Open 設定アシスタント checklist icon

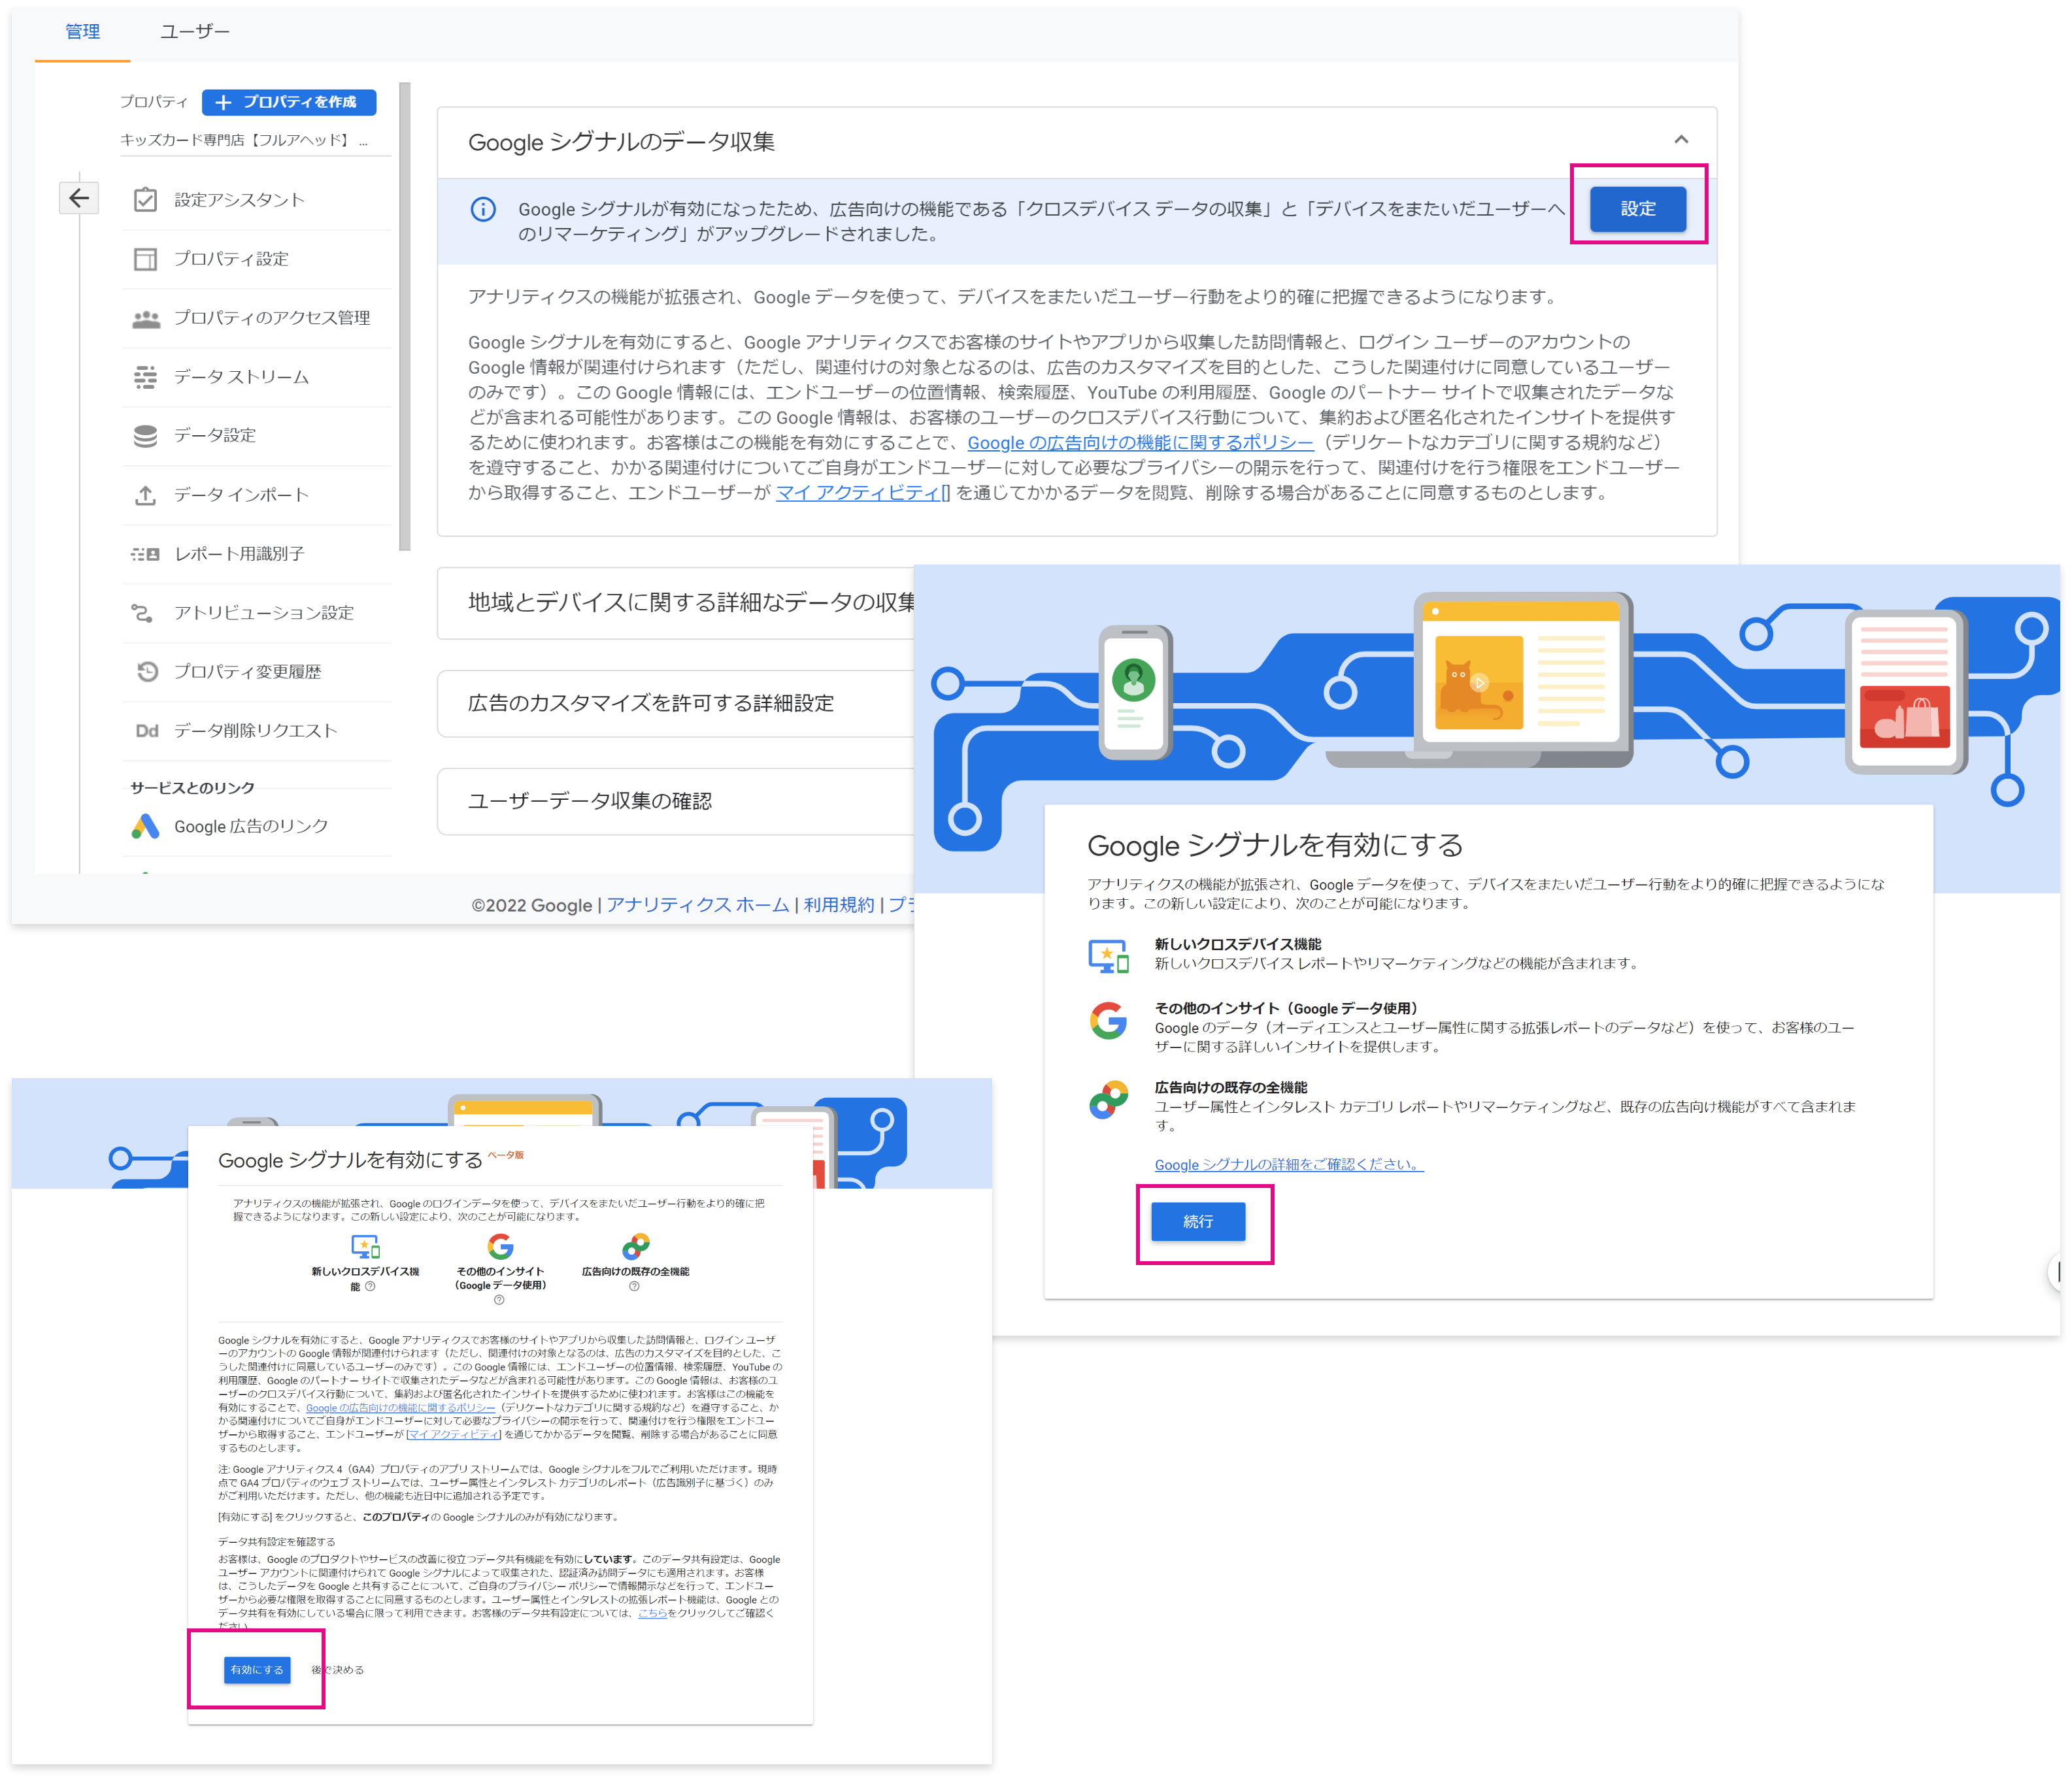[145, 200]
